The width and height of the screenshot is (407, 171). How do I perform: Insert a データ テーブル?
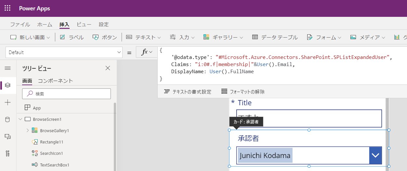[275, 37]
